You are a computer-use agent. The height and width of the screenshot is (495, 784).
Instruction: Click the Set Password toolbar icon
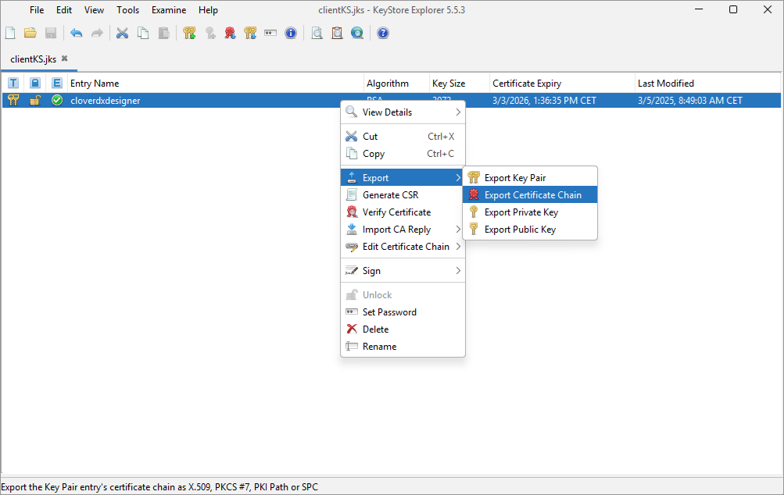[x=270, y=33]
